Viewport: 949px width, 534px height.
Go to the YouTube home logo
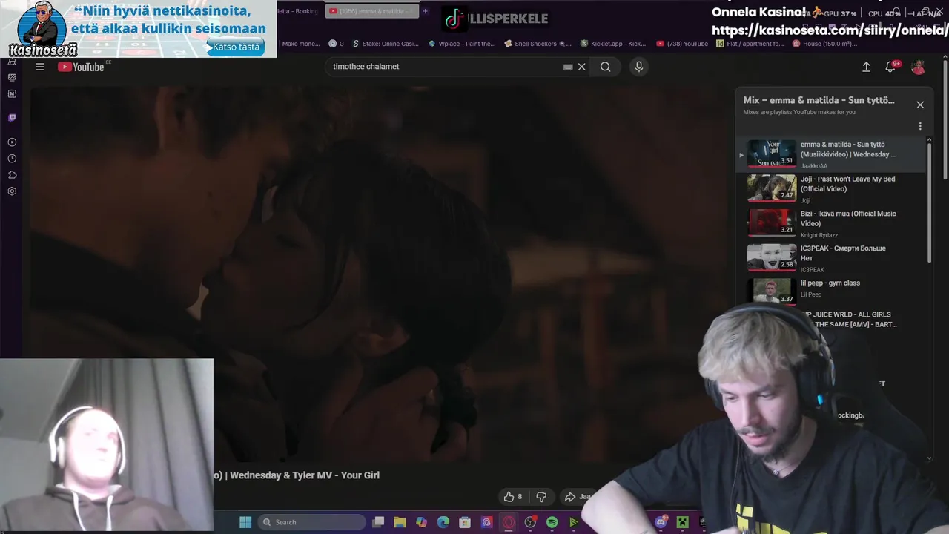[x=81, y=67]
